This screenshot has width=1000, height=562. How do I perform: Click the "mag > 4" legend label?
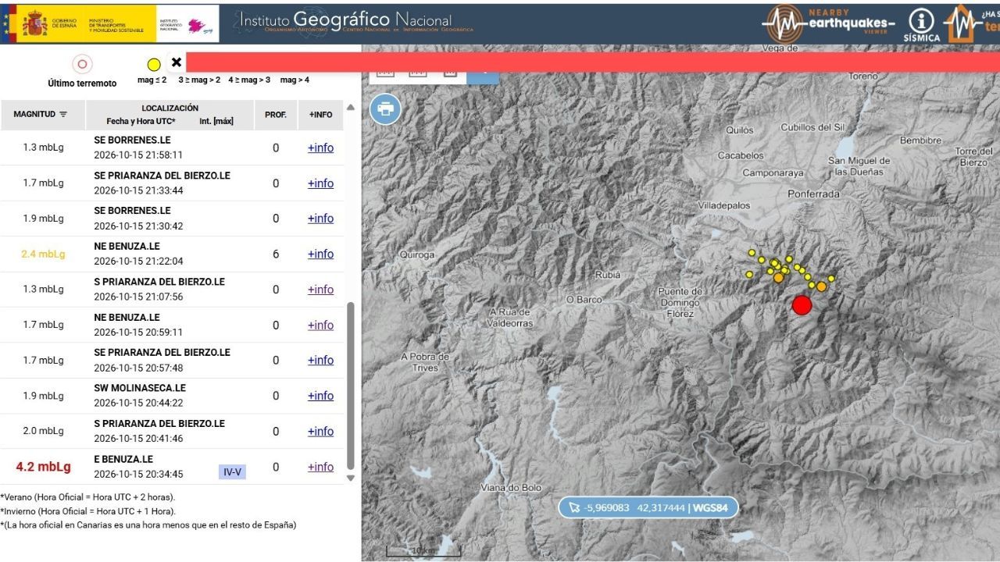295,80
